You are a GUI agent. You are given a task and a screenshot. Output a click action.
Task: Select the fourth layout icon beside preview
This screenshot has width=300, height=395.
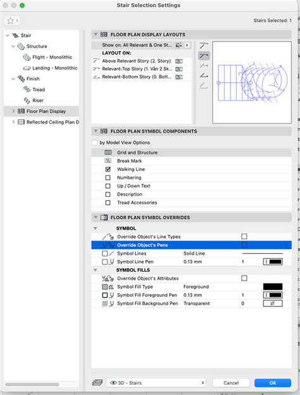[204, 75]
